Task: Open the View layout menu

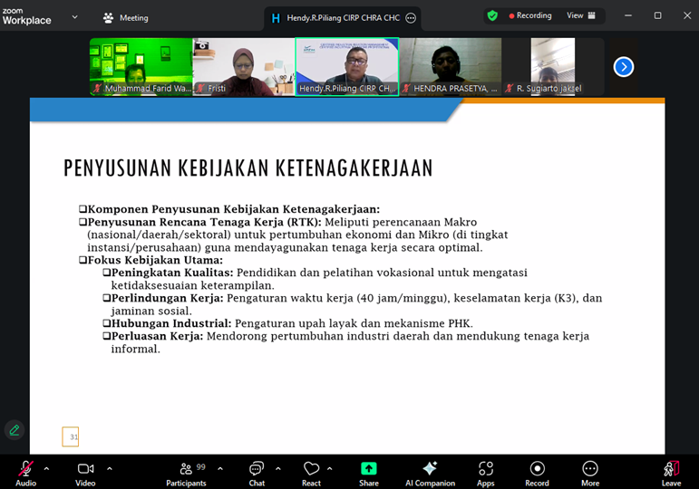Action: (581, 15)
